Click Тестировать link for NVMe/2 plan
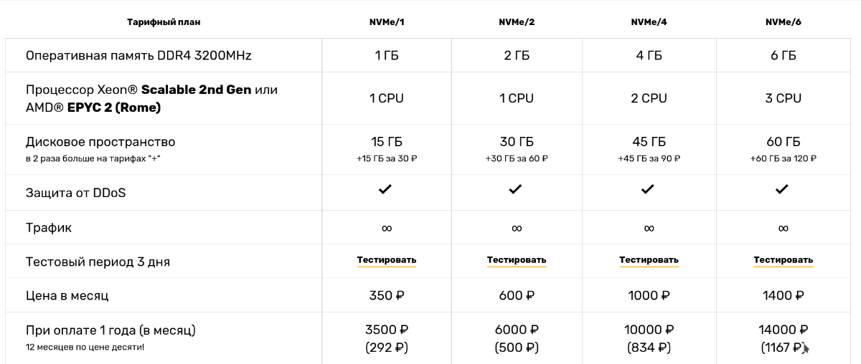This screenshot has height=364, width=861. click(x=517, y=260)
